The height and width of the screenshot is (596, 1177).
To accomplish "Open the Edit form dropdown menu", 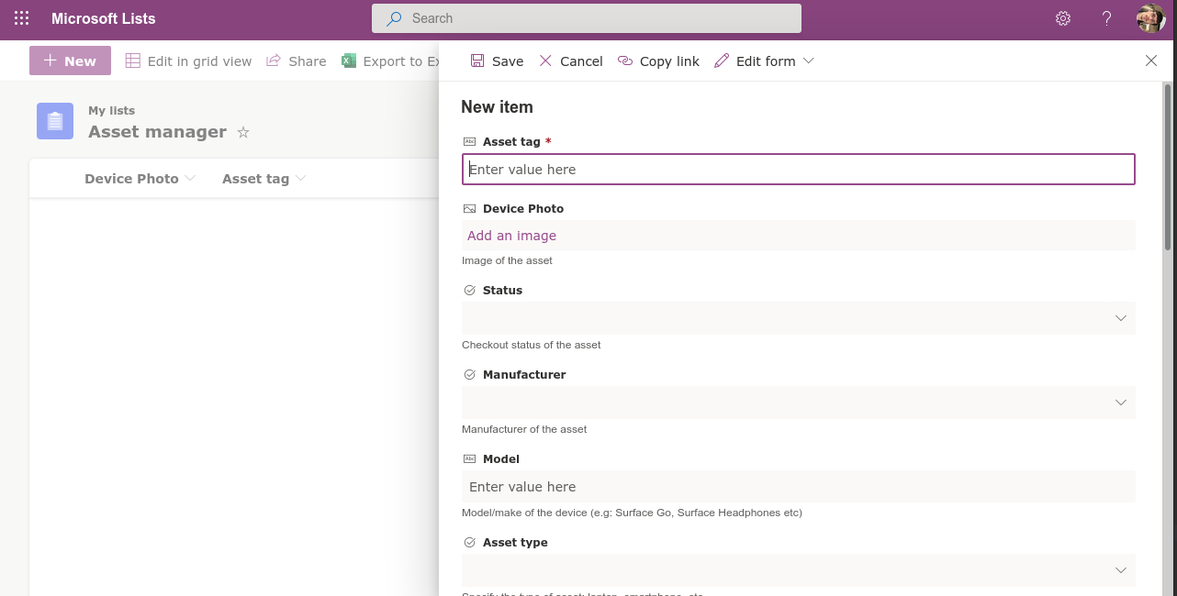I will pyautogui.click(x=764, y=61).
